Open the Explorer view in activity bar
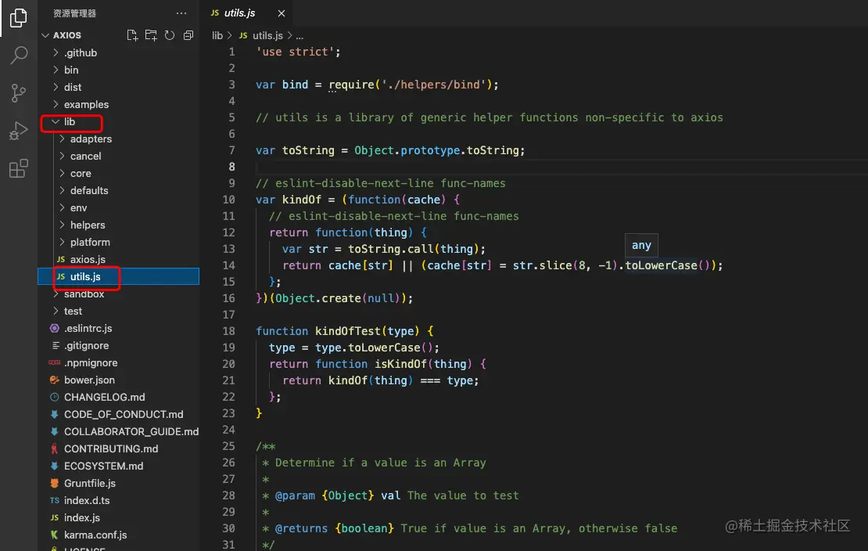 (x=18, y=18)
